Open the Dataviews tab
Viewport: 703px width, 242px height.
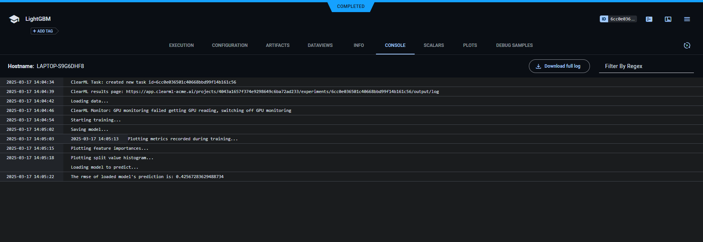click(x=320, y=45)
